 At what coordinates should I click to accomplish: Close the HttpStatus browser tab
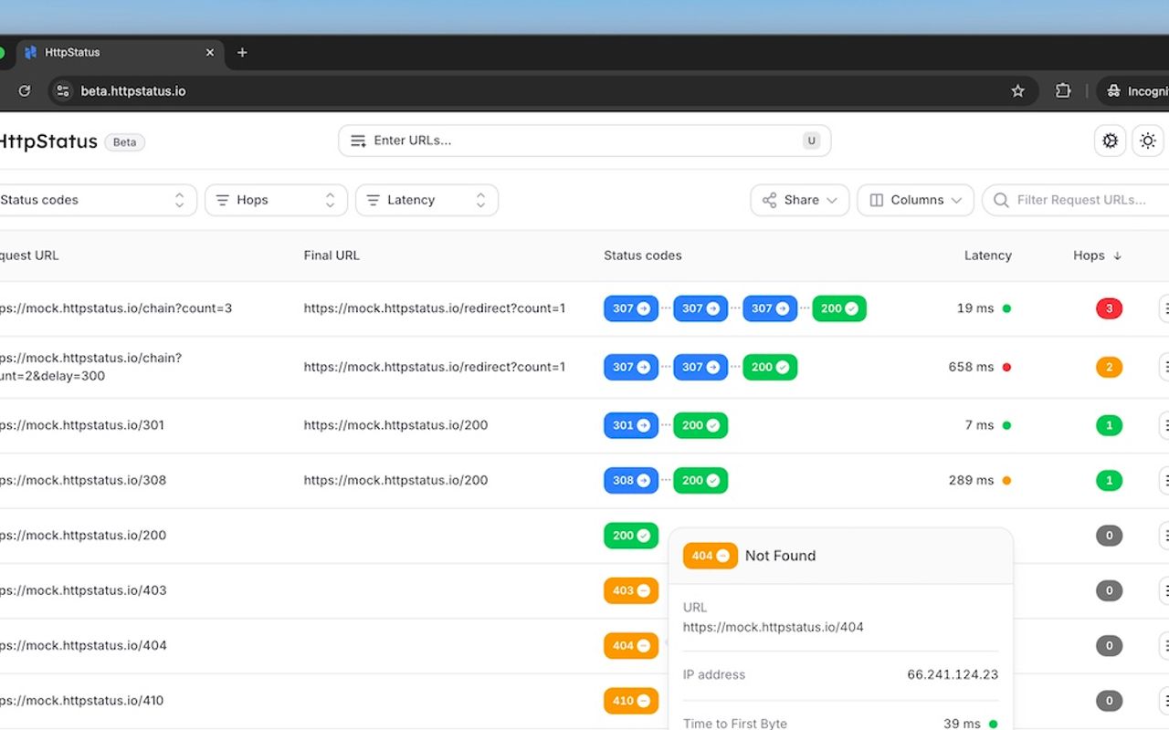click(210, 52)
